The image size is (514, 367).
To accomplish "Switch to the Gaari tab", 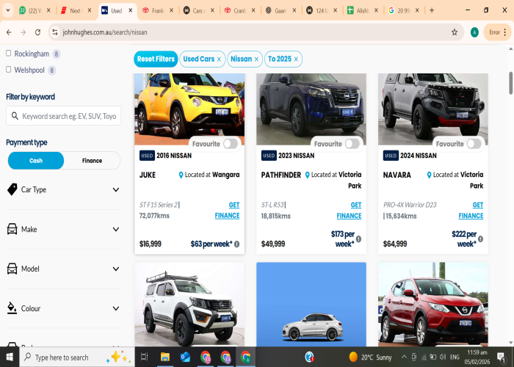I will pos(280,10).
